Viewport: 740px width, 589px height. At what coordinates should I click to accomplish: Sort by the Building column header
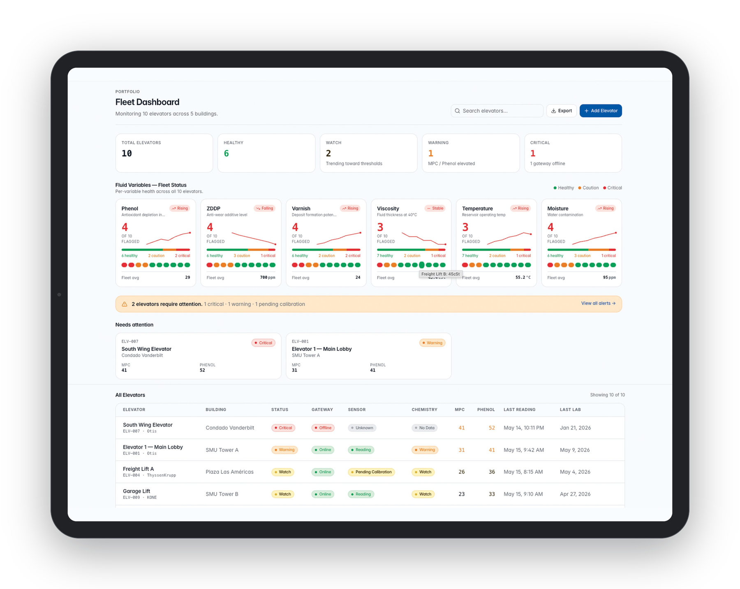pyautogui.click(x=216, y=410)
